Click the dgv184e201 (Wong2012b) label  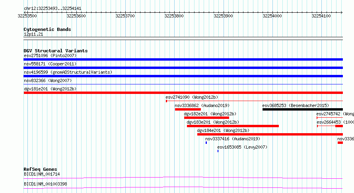coord(223,130)
